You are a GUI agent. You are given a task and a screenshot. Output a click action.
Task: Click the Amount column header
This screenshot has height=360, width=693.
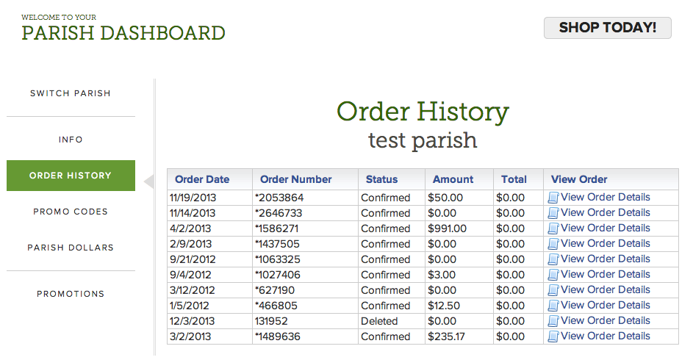[453, 179]
